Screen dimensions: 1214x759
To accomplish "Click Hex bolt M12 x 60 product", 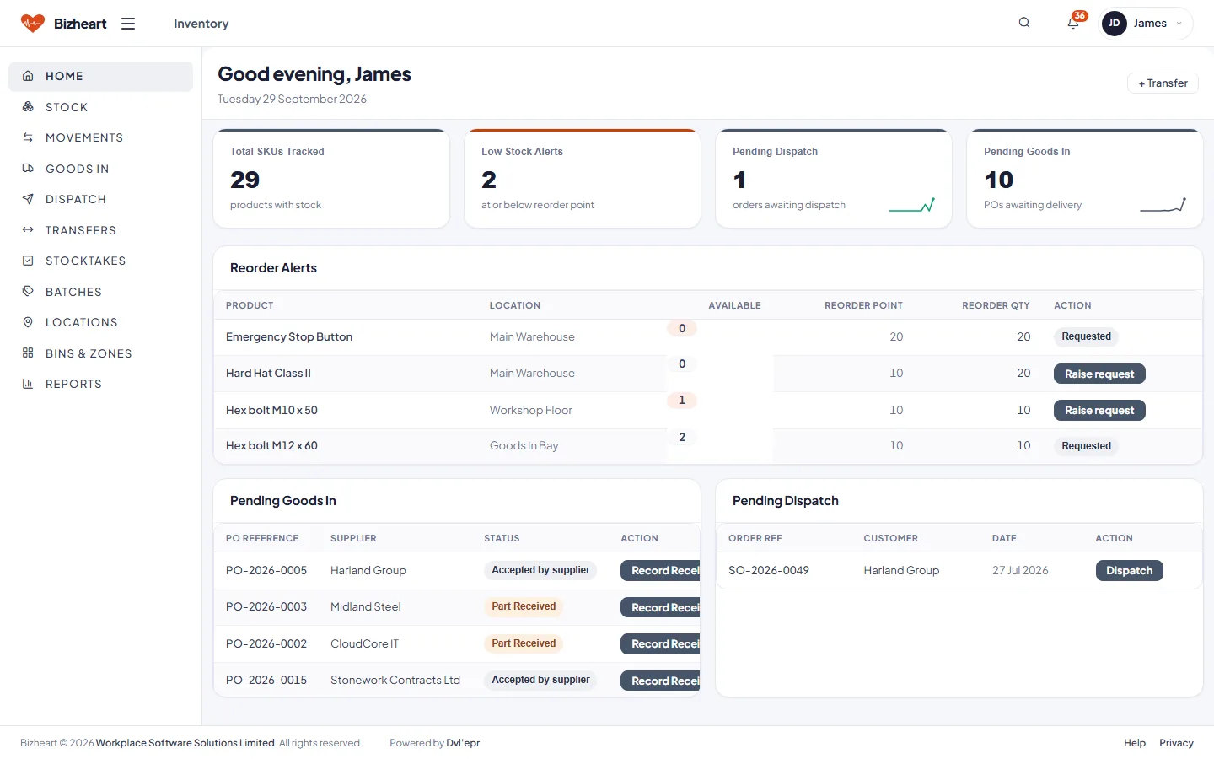I will (x=271, y=446).
